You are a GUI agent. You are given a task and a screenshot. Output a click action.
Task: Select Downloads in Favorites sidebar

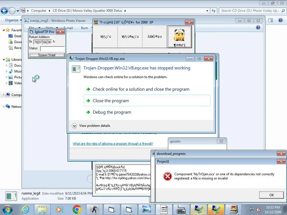(15, 42)
